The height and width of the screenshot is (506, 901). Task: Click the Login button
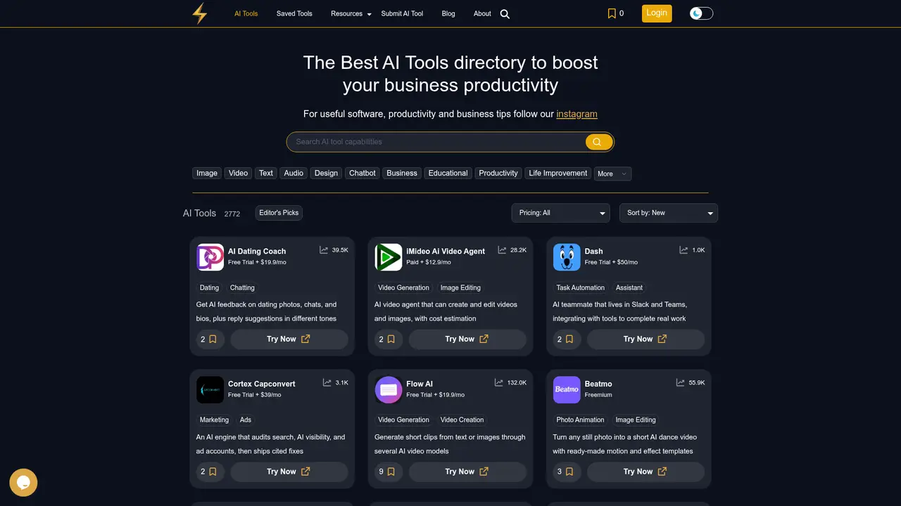(x=657, y=13)
